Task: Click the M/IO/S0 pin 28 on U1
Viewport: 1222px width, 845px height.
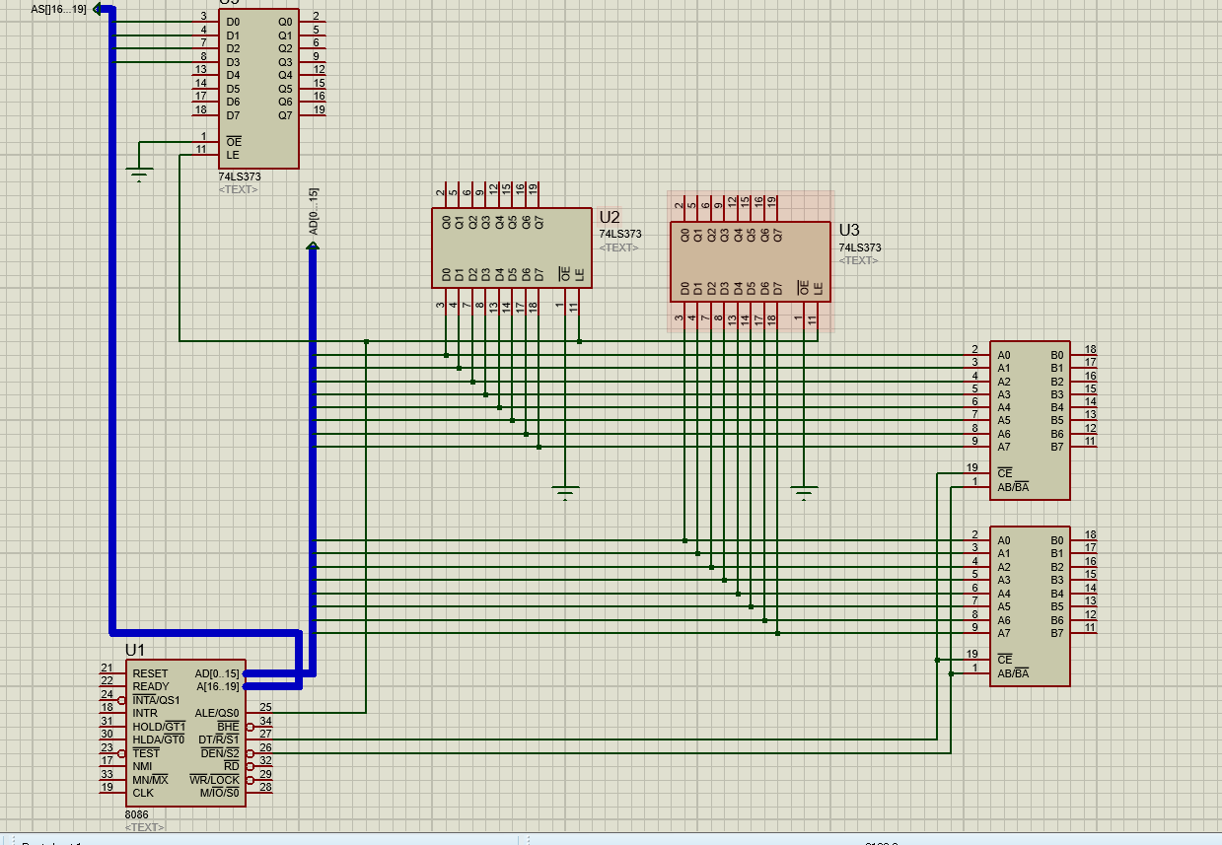Action: [x=259, y=792]
